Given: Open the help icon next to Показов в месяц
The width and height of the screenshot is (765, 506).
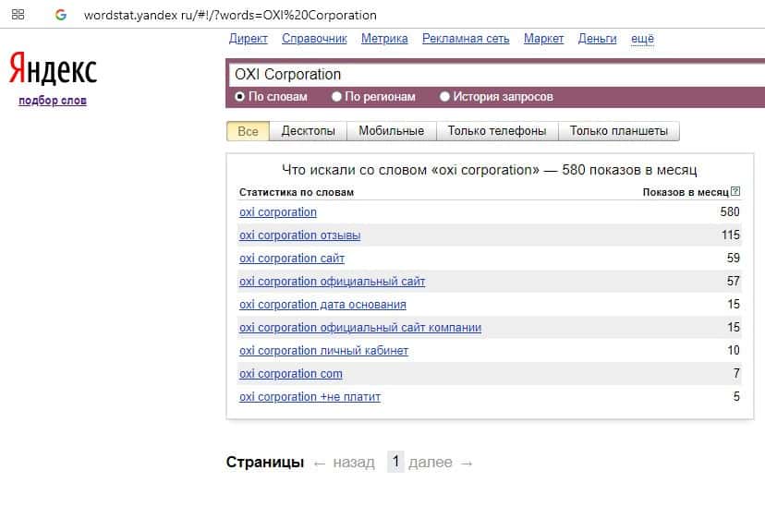Looking at the screenshot, I should (735, 191).
